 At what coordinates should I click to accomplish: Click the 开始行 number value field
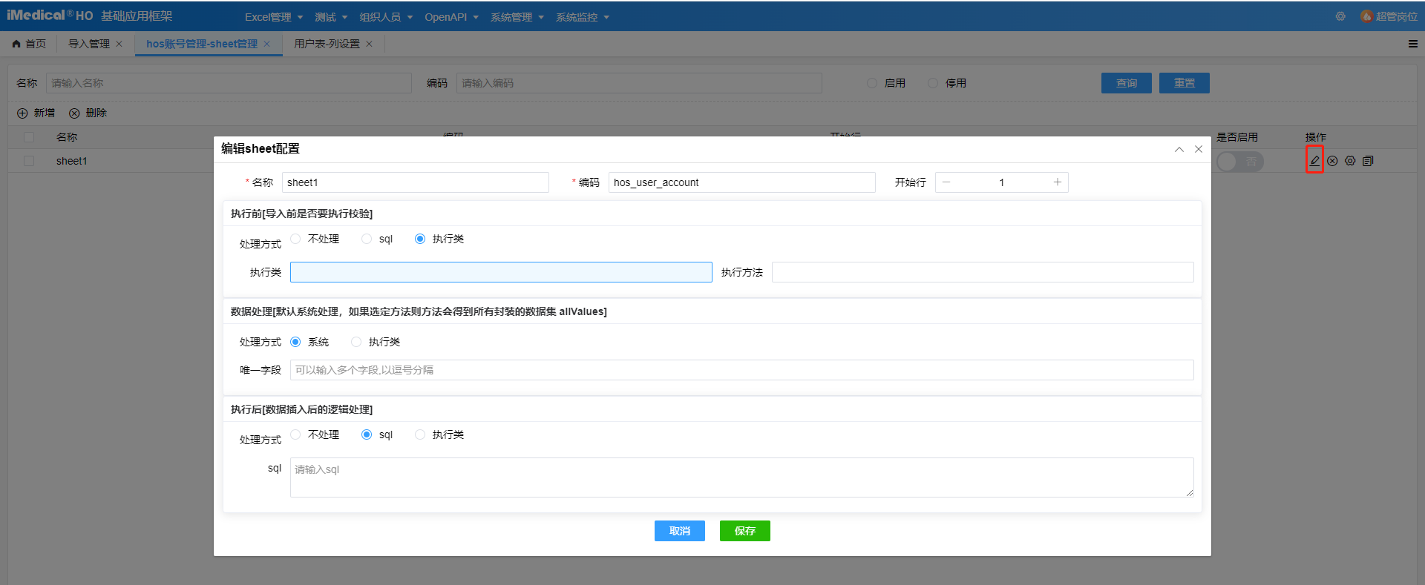[x=1002, y=182]
